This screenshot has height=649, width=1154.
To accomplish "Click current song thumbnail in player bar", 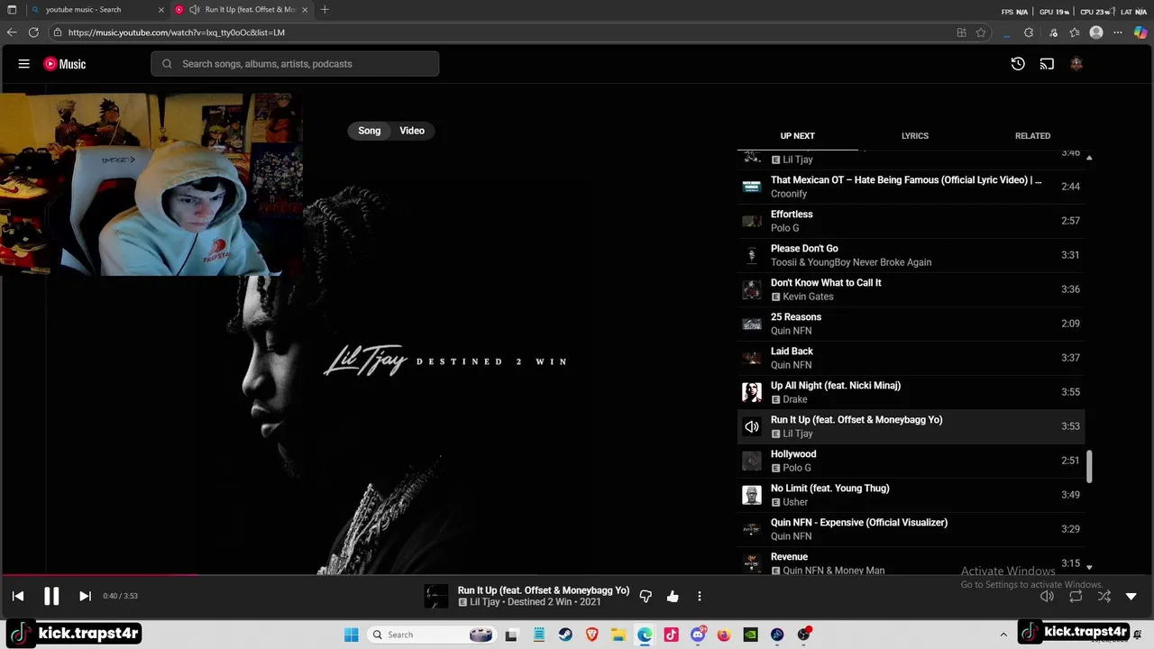I will (436, 596).
